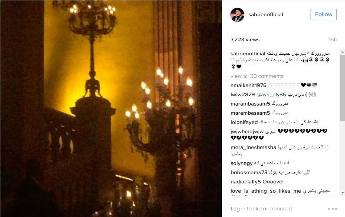
Task: Open loloalfayed commenter profile
Action: tap(244, 122)
